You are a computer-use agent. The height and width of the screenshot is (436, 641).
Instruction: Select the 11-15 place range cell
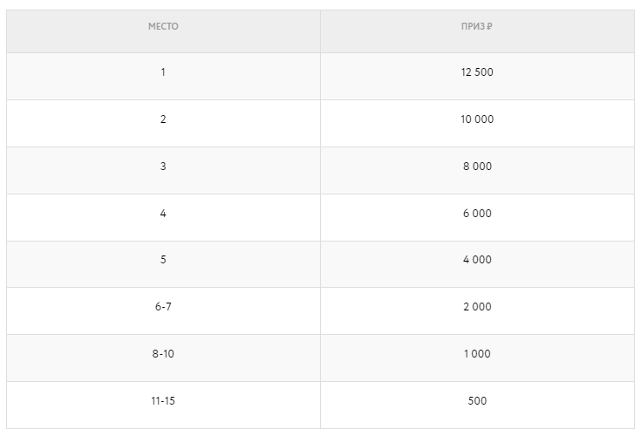coord(163,401)
